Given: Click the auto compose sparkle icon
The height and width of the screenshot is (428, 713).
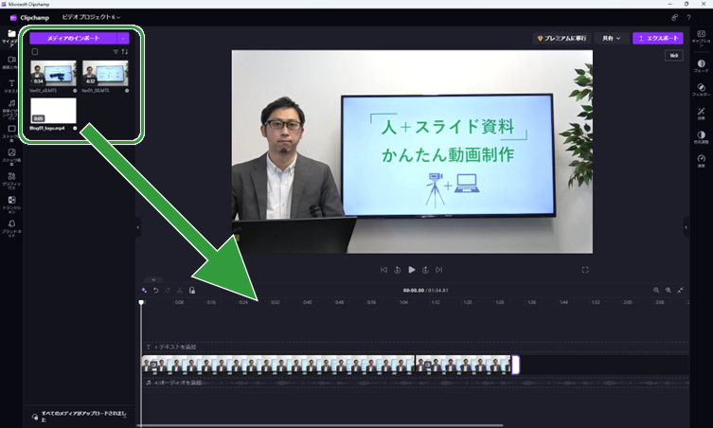Looking at the screenshot, I should 144,290.
